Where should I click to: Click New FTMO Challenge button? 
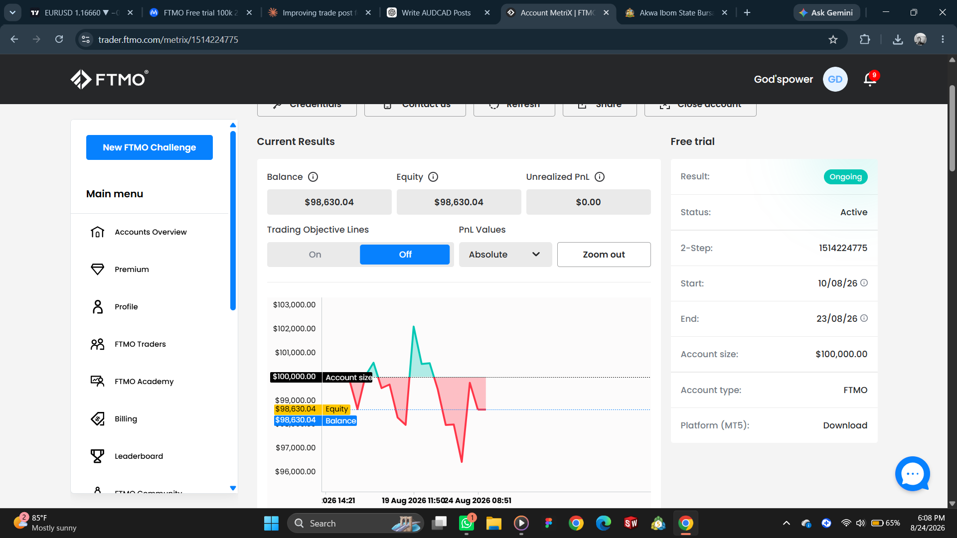(x=150, y=147)
